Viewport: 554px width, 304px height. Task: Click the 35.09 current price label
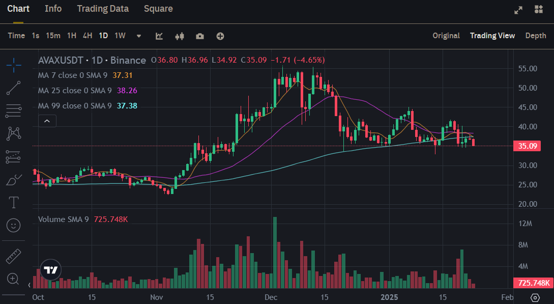click(527, 146)
